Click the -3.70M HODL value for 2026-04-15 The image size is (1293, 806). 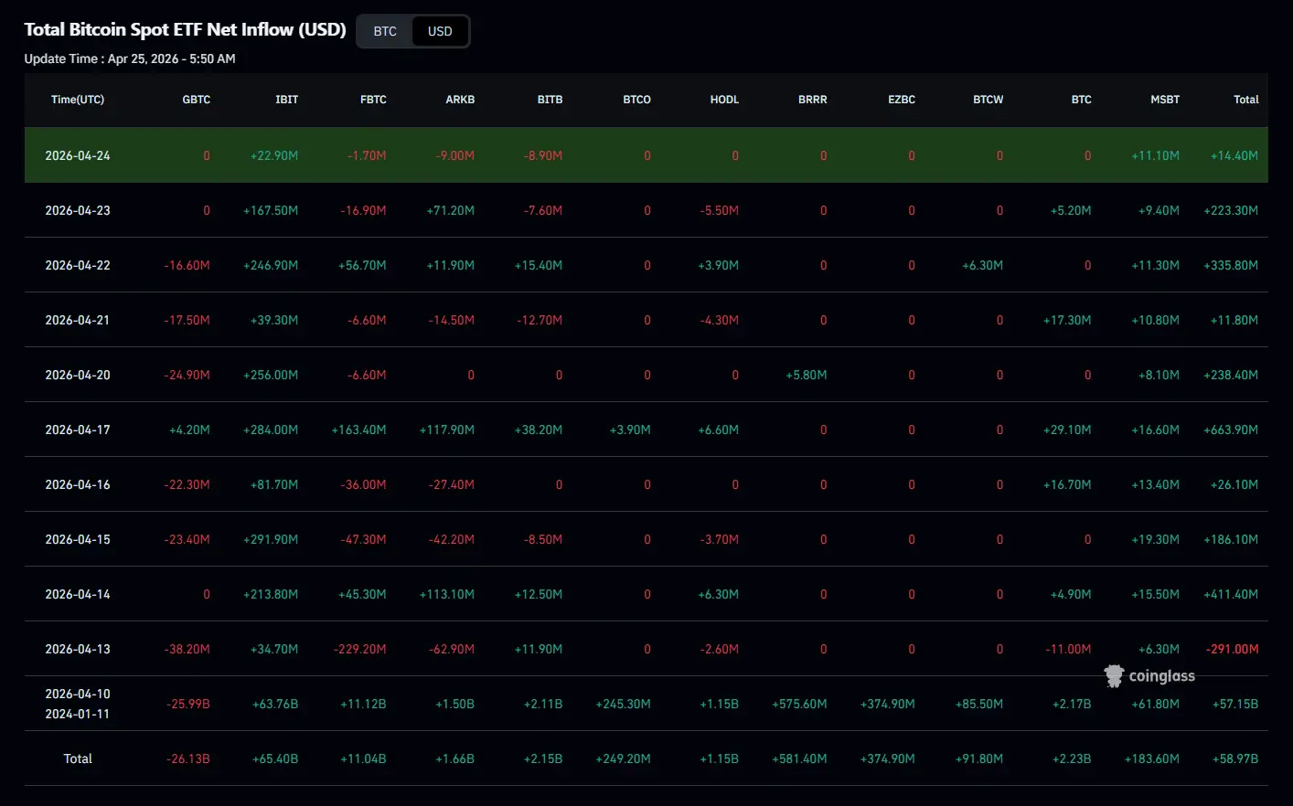(720, 539)
